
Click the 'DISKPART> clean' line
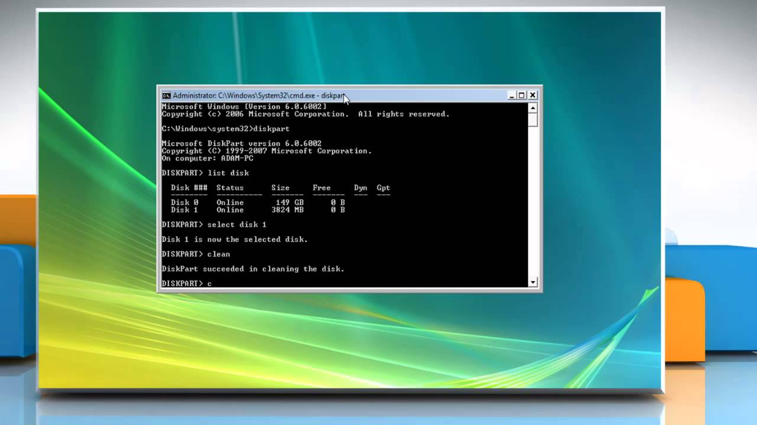tap(196, 254)
